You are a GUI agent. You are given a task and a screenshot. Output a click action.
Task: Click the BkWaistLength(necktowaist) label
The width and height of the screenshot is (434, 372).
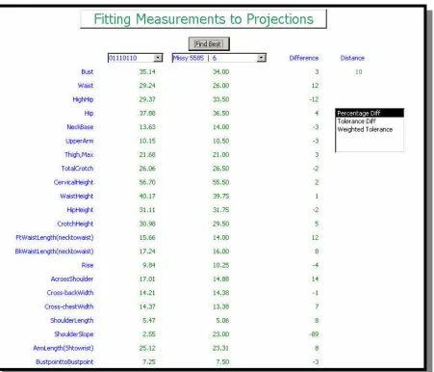point(55,252)
